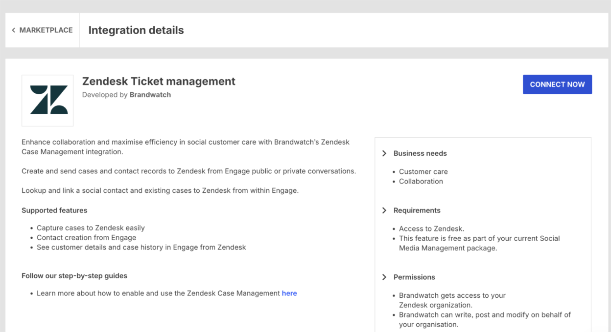Screen dimensions: 611x332
Task: Click 'Create and send cases' paragraph
Action: pyautogui.click(x=188, y=171)
